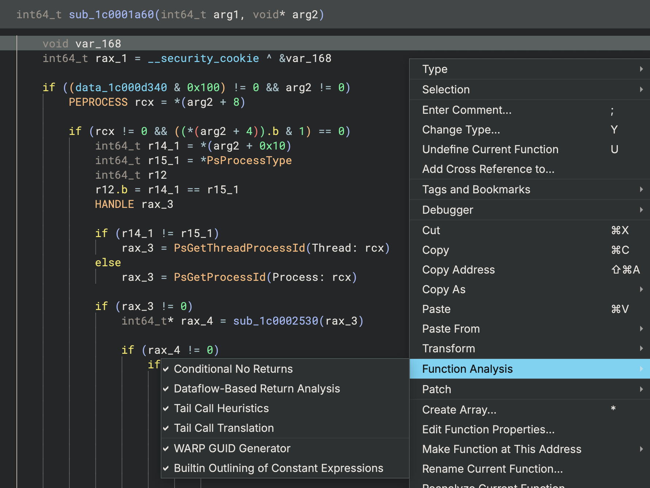This screenshot has width=650, height=488.
Task: Expand the Copy As submenu
Action: (x=529, y=289)
